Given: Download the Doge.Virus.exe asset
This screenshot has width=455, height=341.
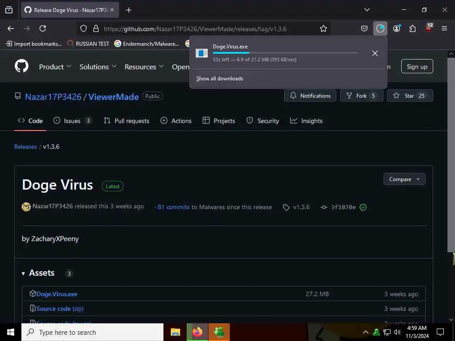Looking at the screenshot, I should (x=57, y=294).
